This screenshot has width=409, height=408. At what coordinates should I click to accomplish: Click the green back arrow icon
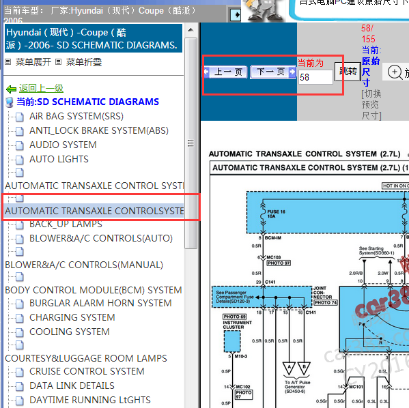[x=11, y=89]
